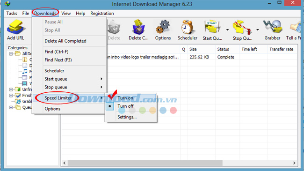Open the Help menu
Image resolution: width=304 pixels, height=171 pixels.
click(x=80, y=14)
